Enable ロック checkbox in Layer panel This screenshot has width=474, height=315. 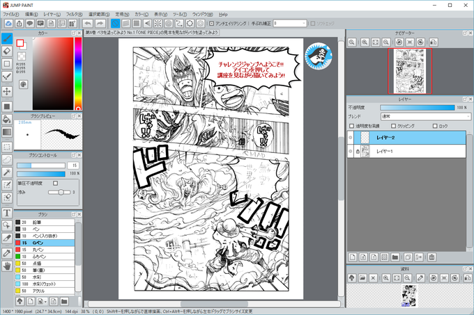coord(435,126)
